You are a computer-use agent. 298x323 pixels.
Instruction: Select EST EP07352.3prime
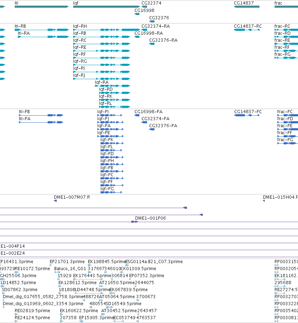pos(147,276)
